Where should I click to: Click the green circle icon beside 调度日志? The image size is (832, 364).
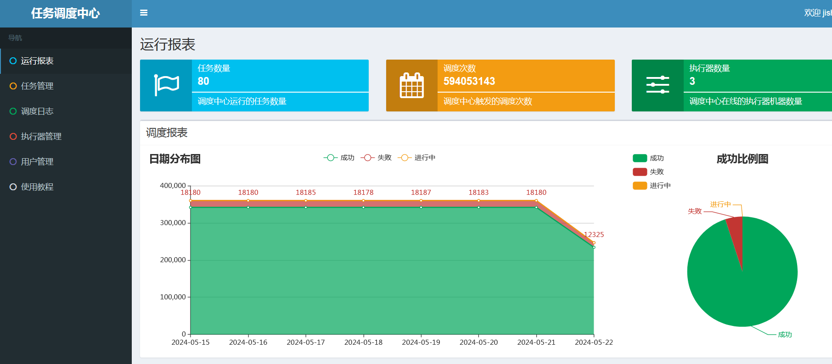[x=13, y=111]
